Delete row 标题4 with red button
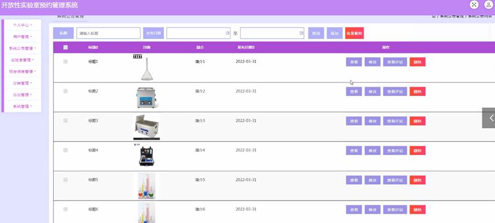The width and height of the screenshot is (495, 223). 418,151
